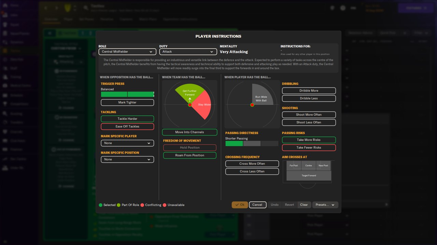Aim crosses at Centre zone

pyautogui.click(x=309, y=166)
